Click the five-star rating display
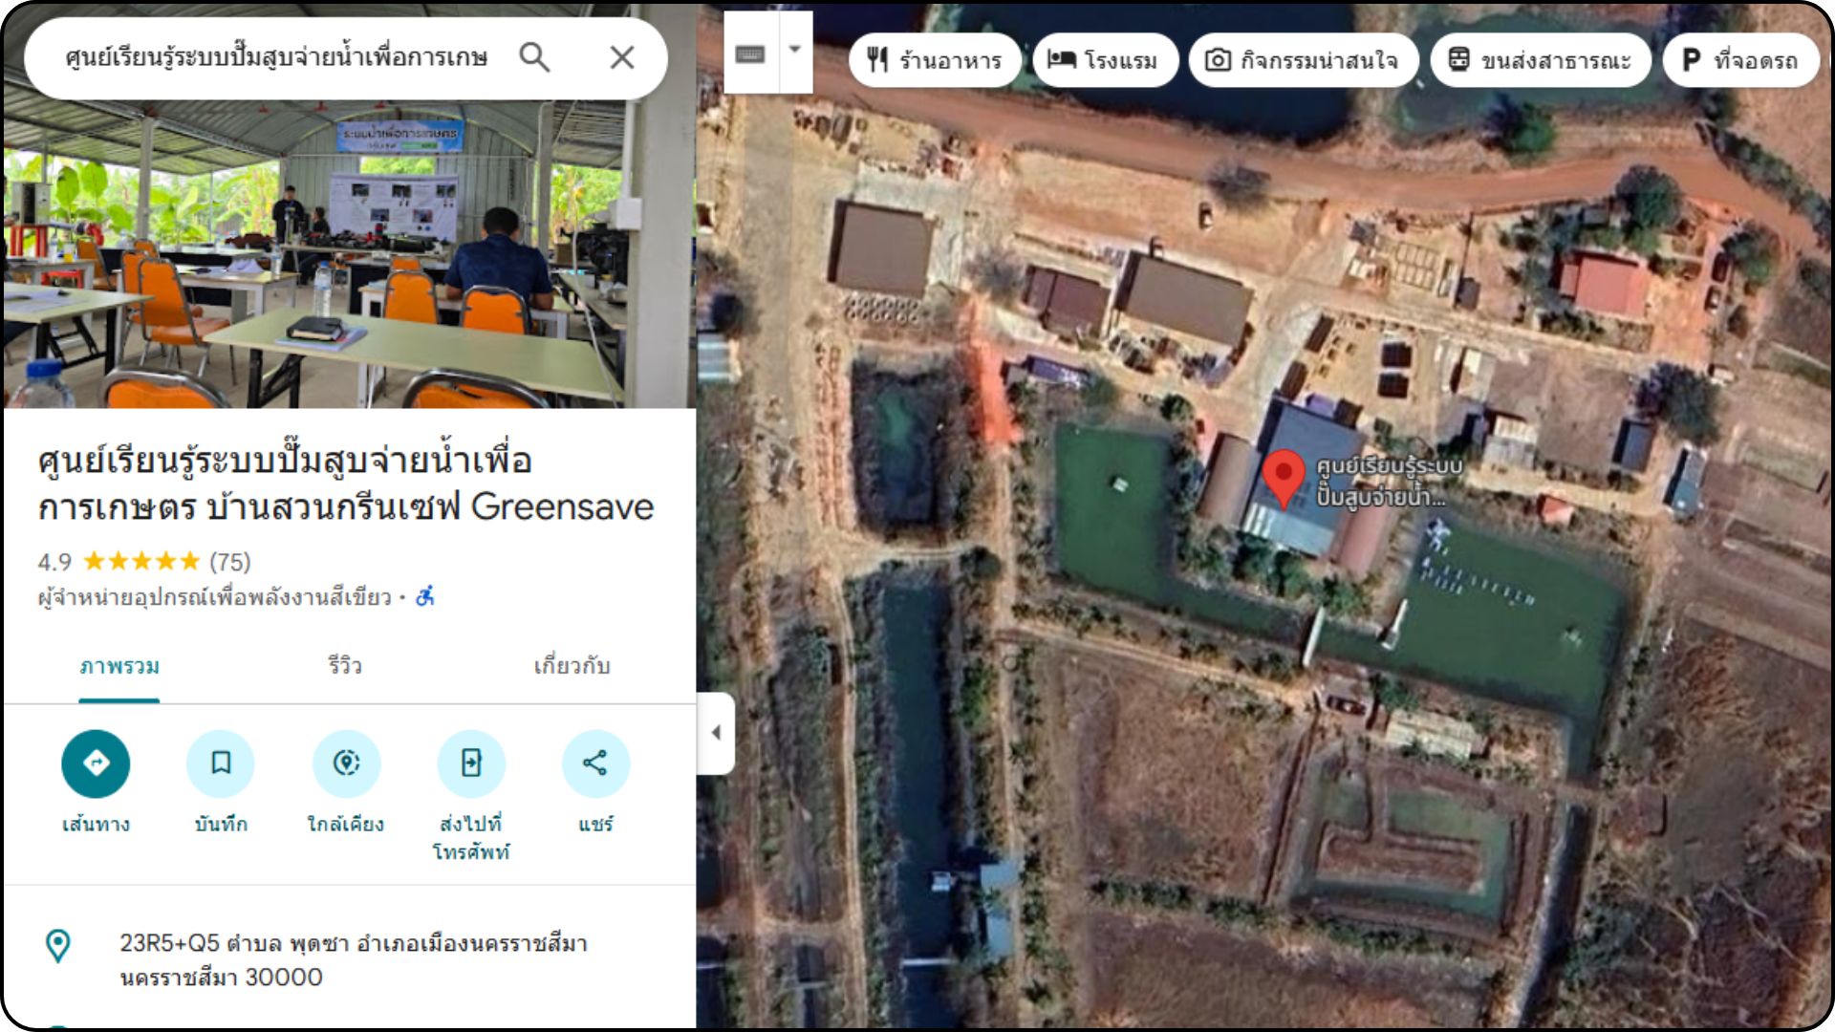1835x1032 pixels. (141, 561)
